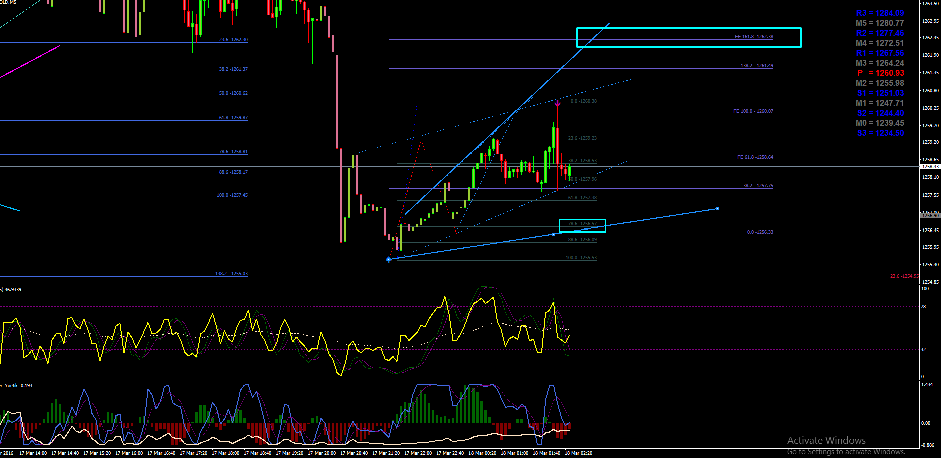The width and height of the screenshot is (942, 458).
Task: Pick the M0 = 1239.45 pivot label
Action: tap(880, 123)
